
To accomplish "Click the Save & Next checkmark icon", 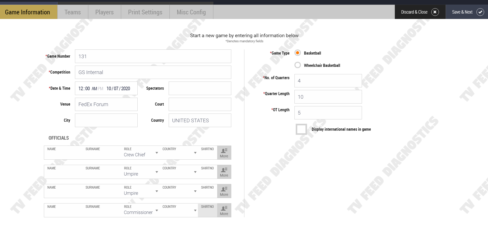I will click(x=480, y=12).
